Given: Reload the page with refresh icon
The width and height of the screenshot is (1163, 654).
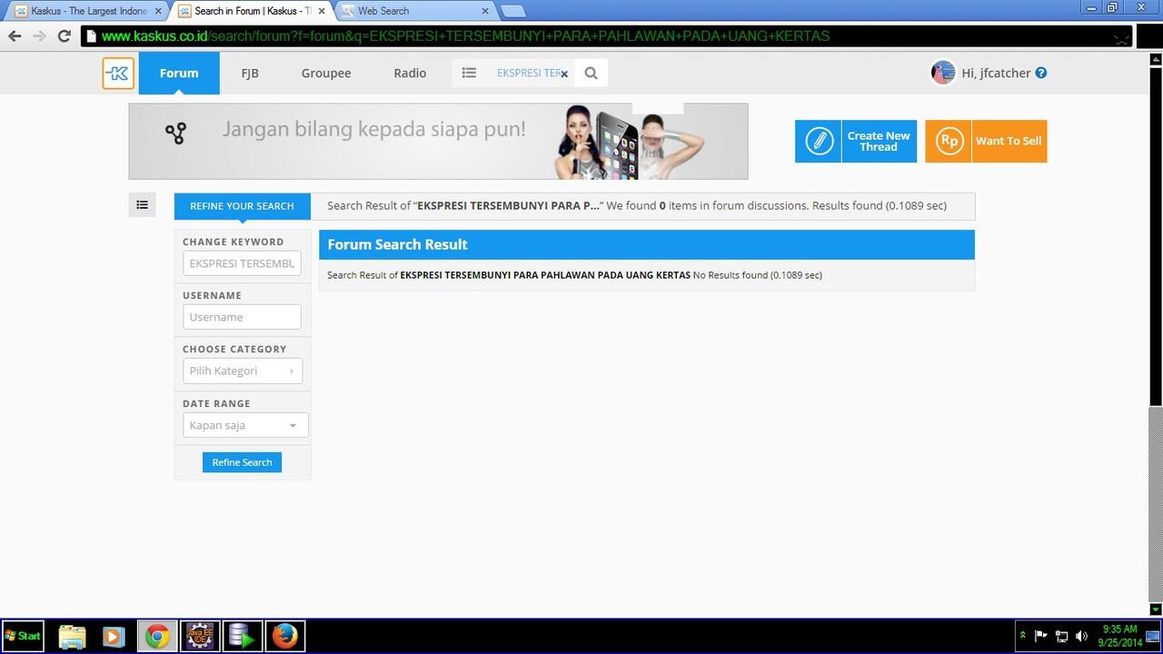Looking at the screenshot, I should click(x=64, y=36).
